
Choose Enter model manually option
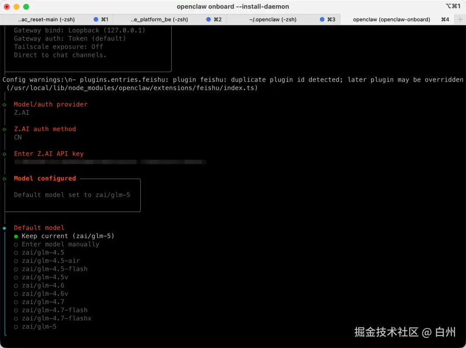[x=57, y=245]
